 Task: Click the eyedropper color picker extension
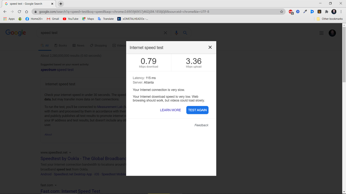305,11
